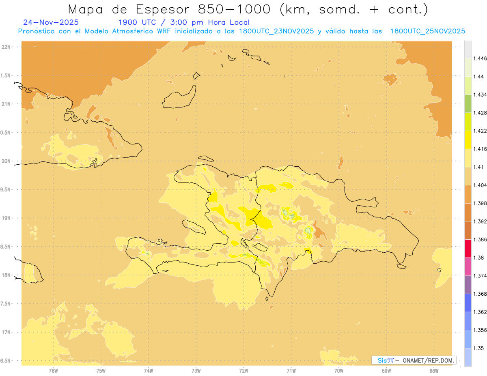Click the tan legend swatch between 1.404 and 1.41
This screenshot has width=487, height=376.
tap(468, 176)
